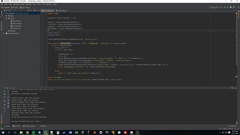Image resolution: width=240 pixels, height=135 pixels.
Task: Stop the process in the Run panel
Action: (4, 94)
